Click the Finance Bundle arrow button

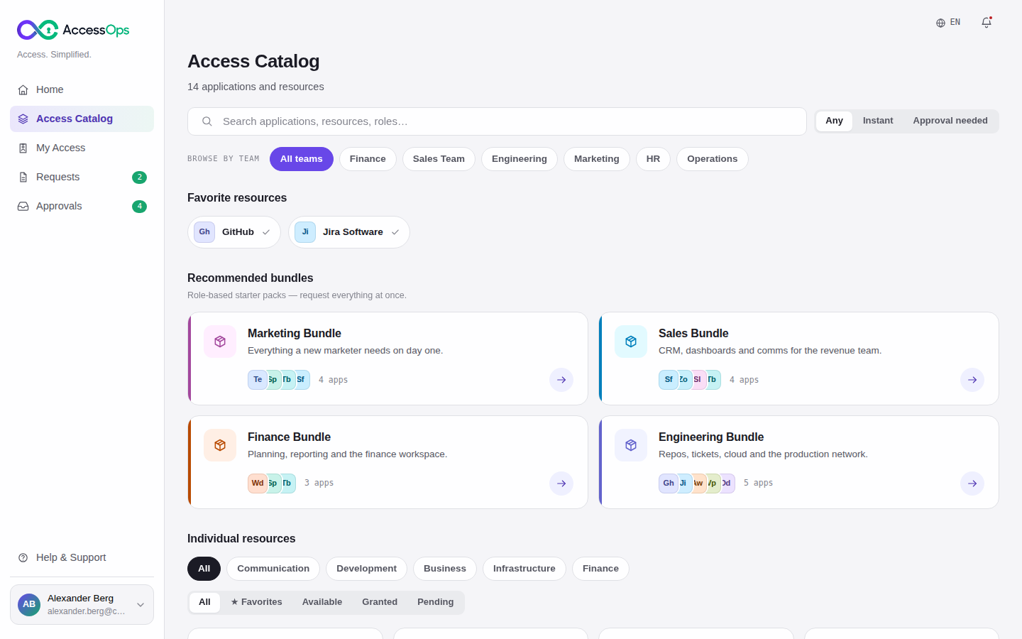coord(561,484)
